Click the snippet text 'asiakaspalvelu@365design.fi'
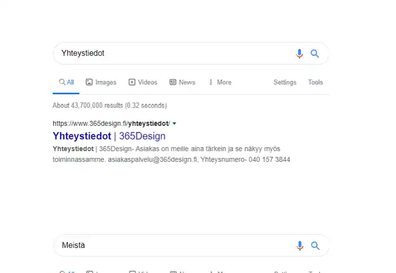The width and height of the screenshot is (396, 273). (153, 160)
